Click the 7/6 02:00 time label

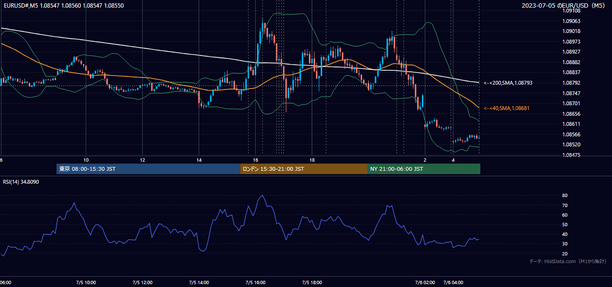[424, 283]
